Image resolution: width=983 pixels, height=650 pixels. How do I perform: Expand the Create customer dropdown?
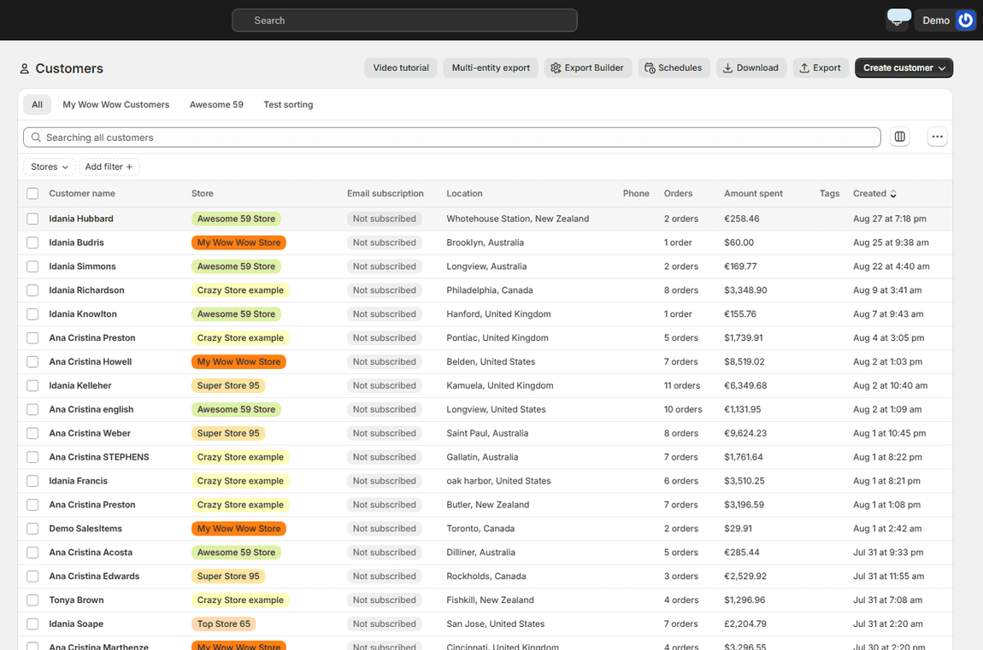[904, 67]
